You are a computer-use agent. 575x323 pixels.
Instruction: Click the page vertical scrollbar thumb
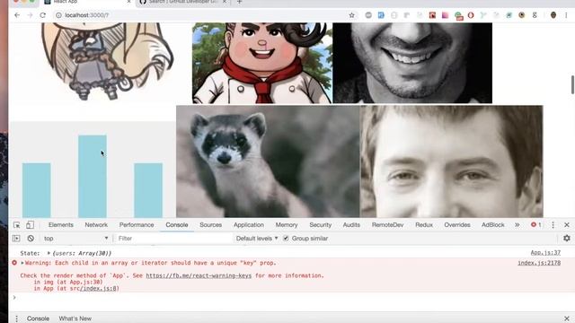572,84
